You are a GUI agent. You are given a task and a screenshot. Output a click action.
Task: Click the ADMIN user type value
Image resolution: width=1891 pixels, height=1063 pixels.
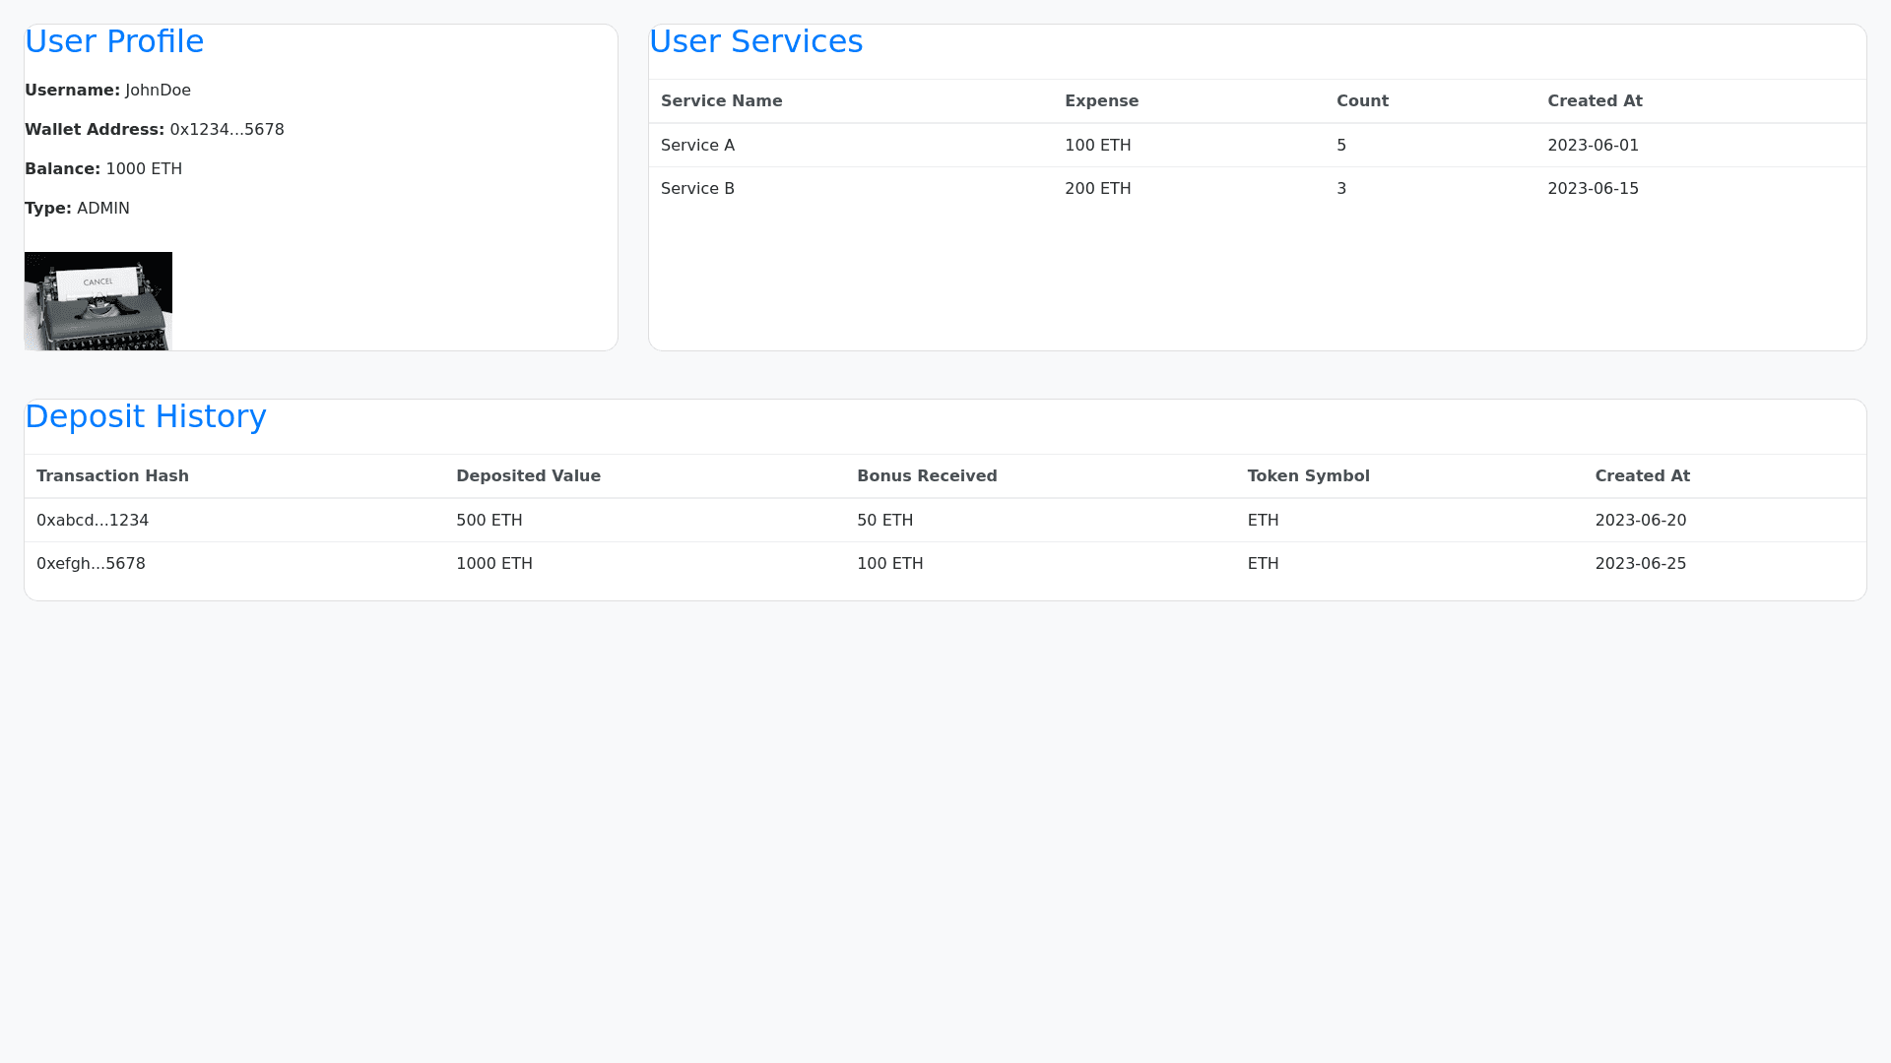103,209
